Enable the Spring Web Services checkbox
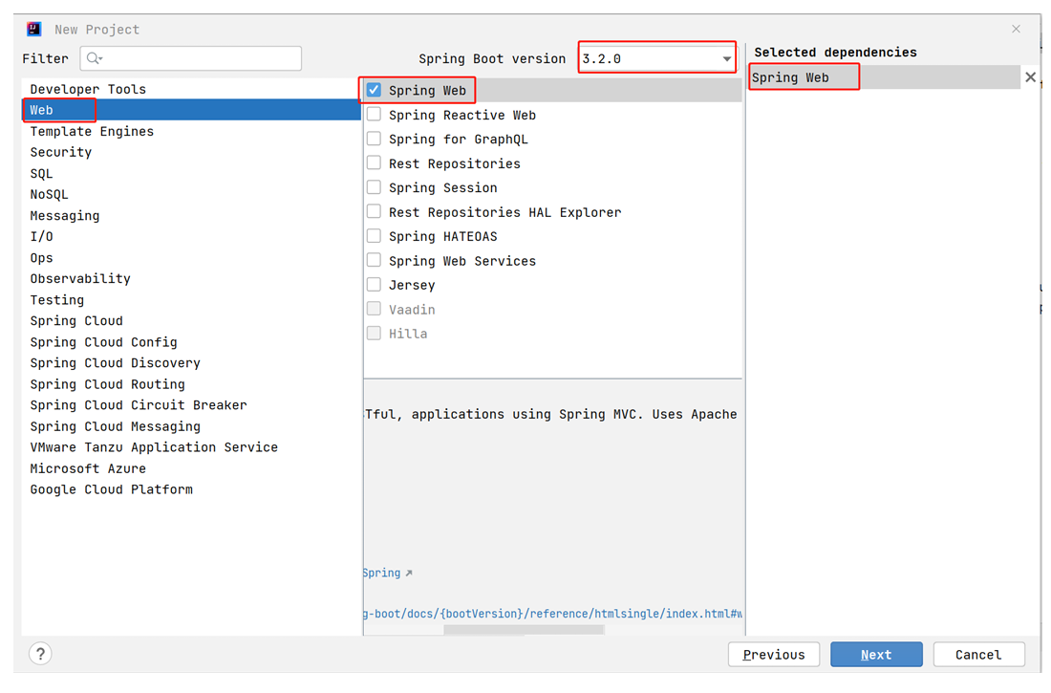 pyautogui.click(x=374, y=260)
